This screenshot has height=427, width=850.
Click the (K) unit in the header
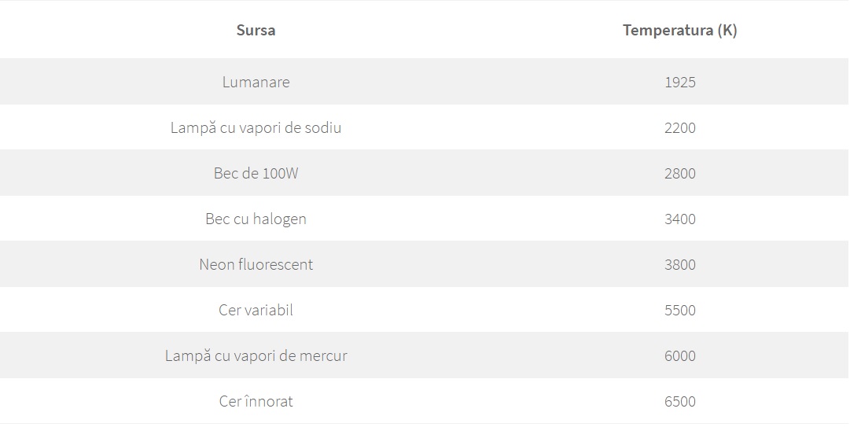[727, 31]
